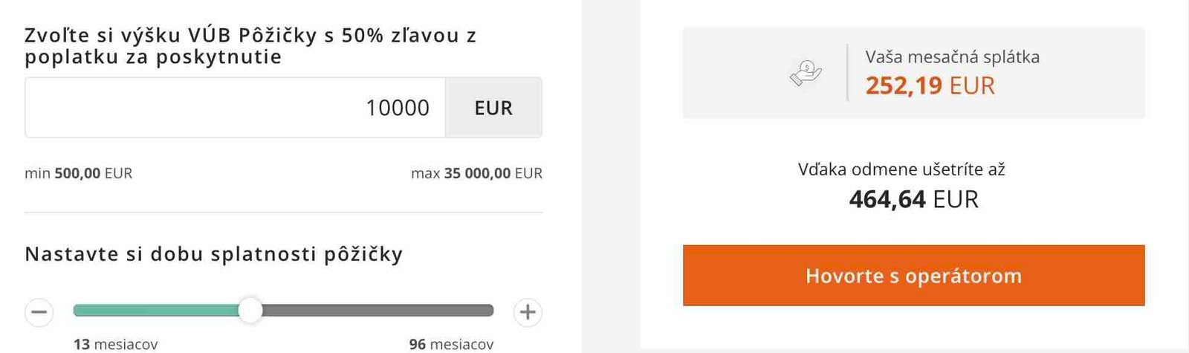Click the min 500,00 EUR label
The image size is (1189, 353).
(78, 173)
